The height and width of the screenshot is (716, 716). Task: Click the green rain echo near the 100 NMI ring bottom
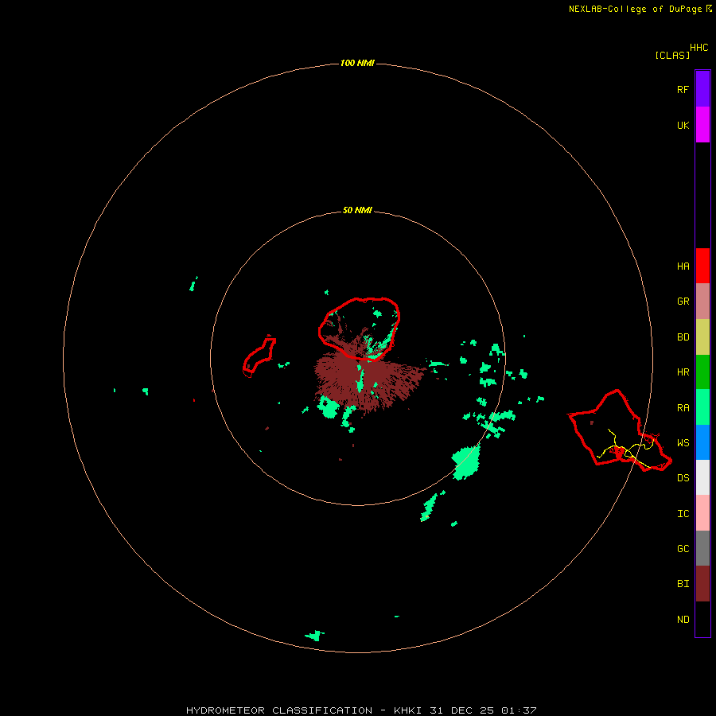[314, 635]
